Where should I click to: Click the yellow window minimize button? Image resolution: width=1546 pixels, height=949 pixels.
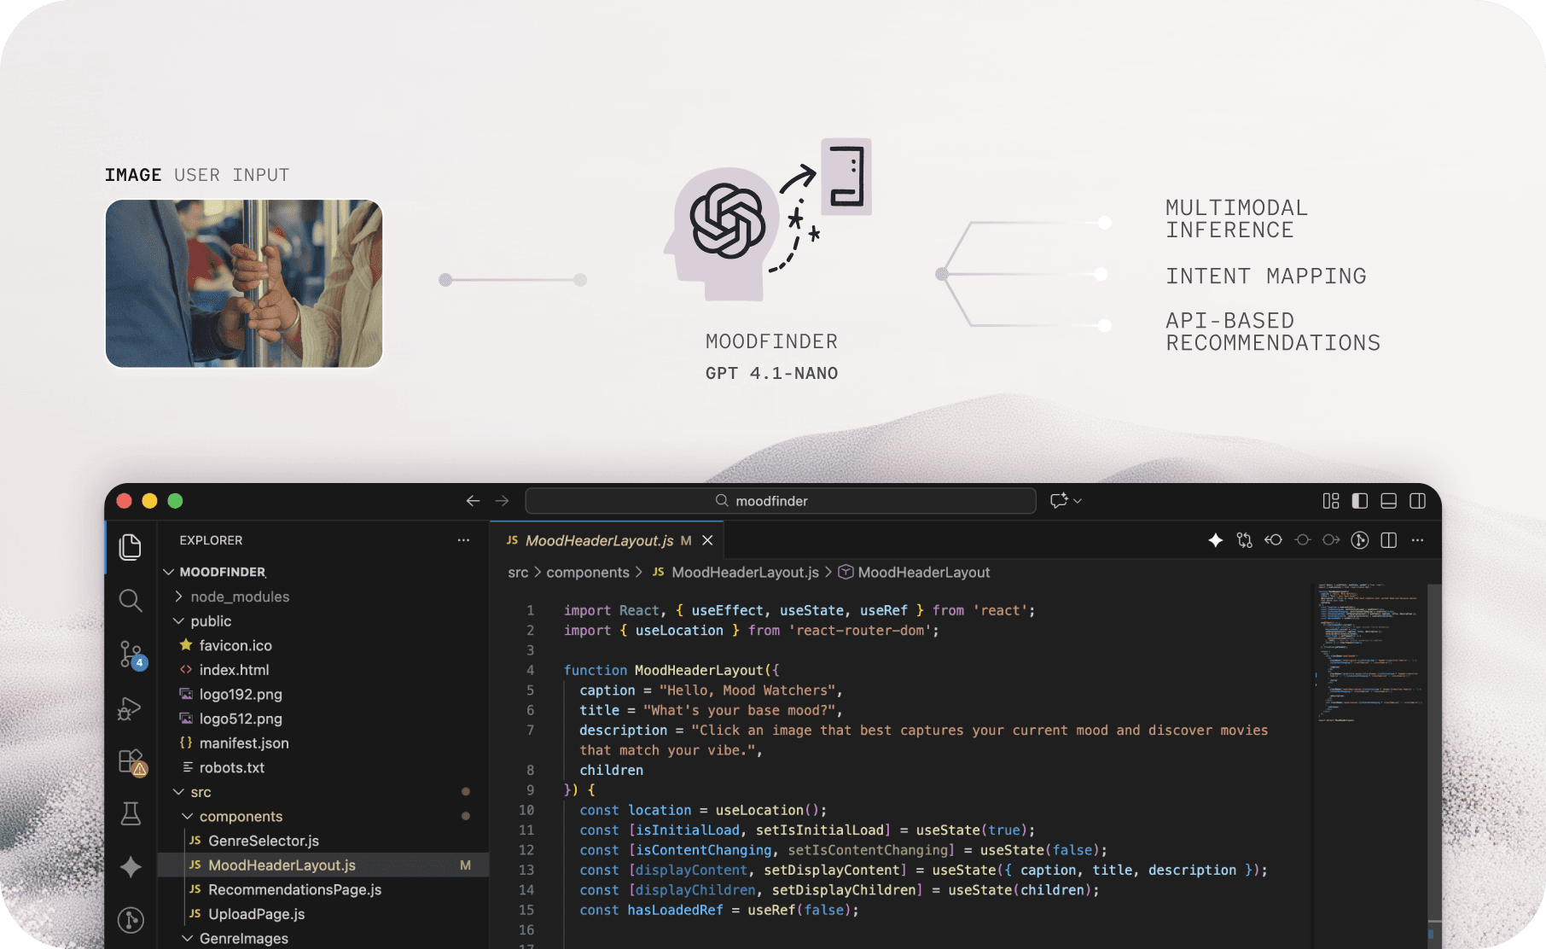pos(149,501)
